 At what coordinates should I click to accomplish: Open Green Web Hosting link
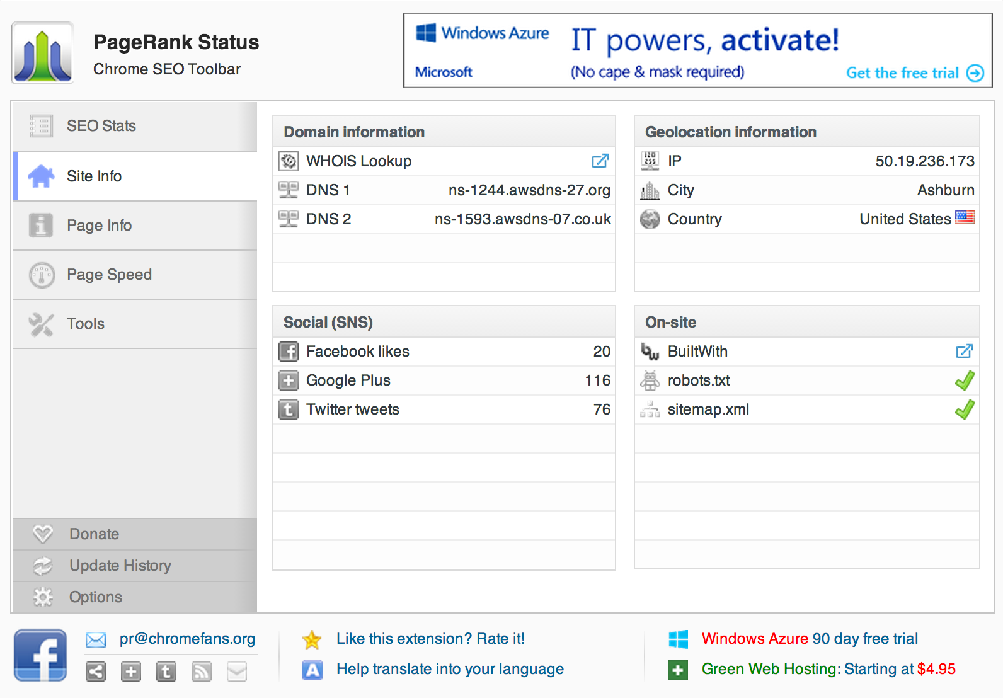coord(828,669)
